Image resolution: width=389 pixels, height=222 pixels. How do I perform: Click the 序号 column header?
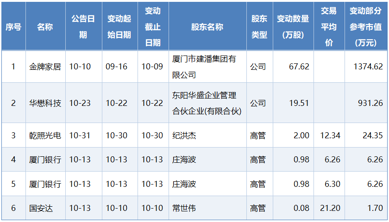coord(13,27)
